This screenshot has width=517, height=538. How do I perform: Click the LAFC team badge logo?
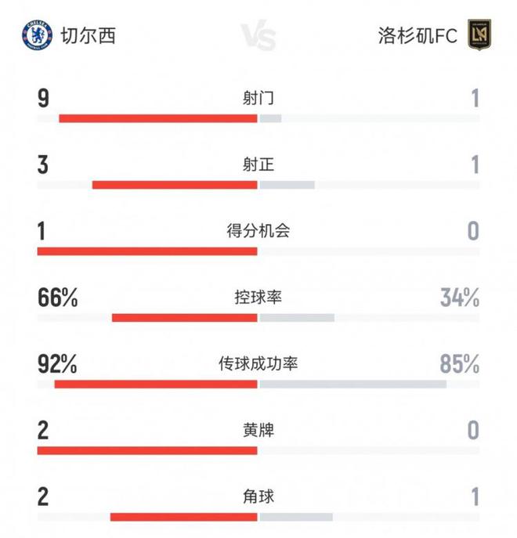pos(478,36)
